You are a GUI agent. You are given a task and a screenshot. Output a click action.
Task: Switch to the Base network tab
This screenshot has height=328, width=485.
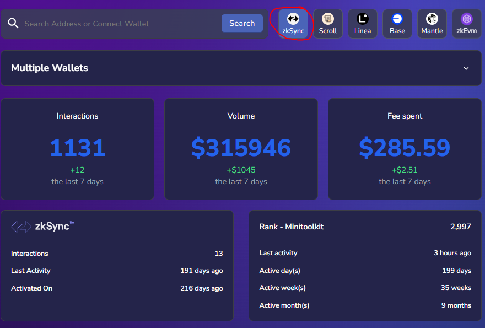coord(397,24)
